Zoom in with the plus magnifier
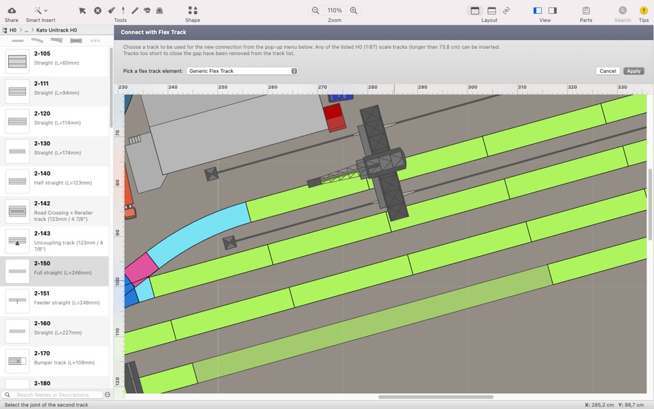The image size is (654, 409). tap(354, 10)
